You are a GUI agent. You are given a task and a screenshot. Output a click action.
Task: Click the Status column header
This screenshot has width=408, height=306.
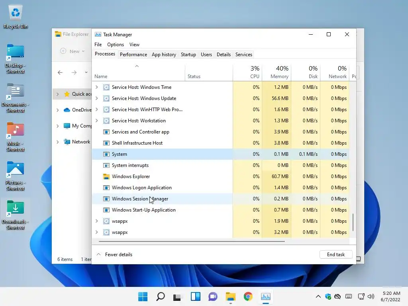pyautogui.click(x=209, y=72)
